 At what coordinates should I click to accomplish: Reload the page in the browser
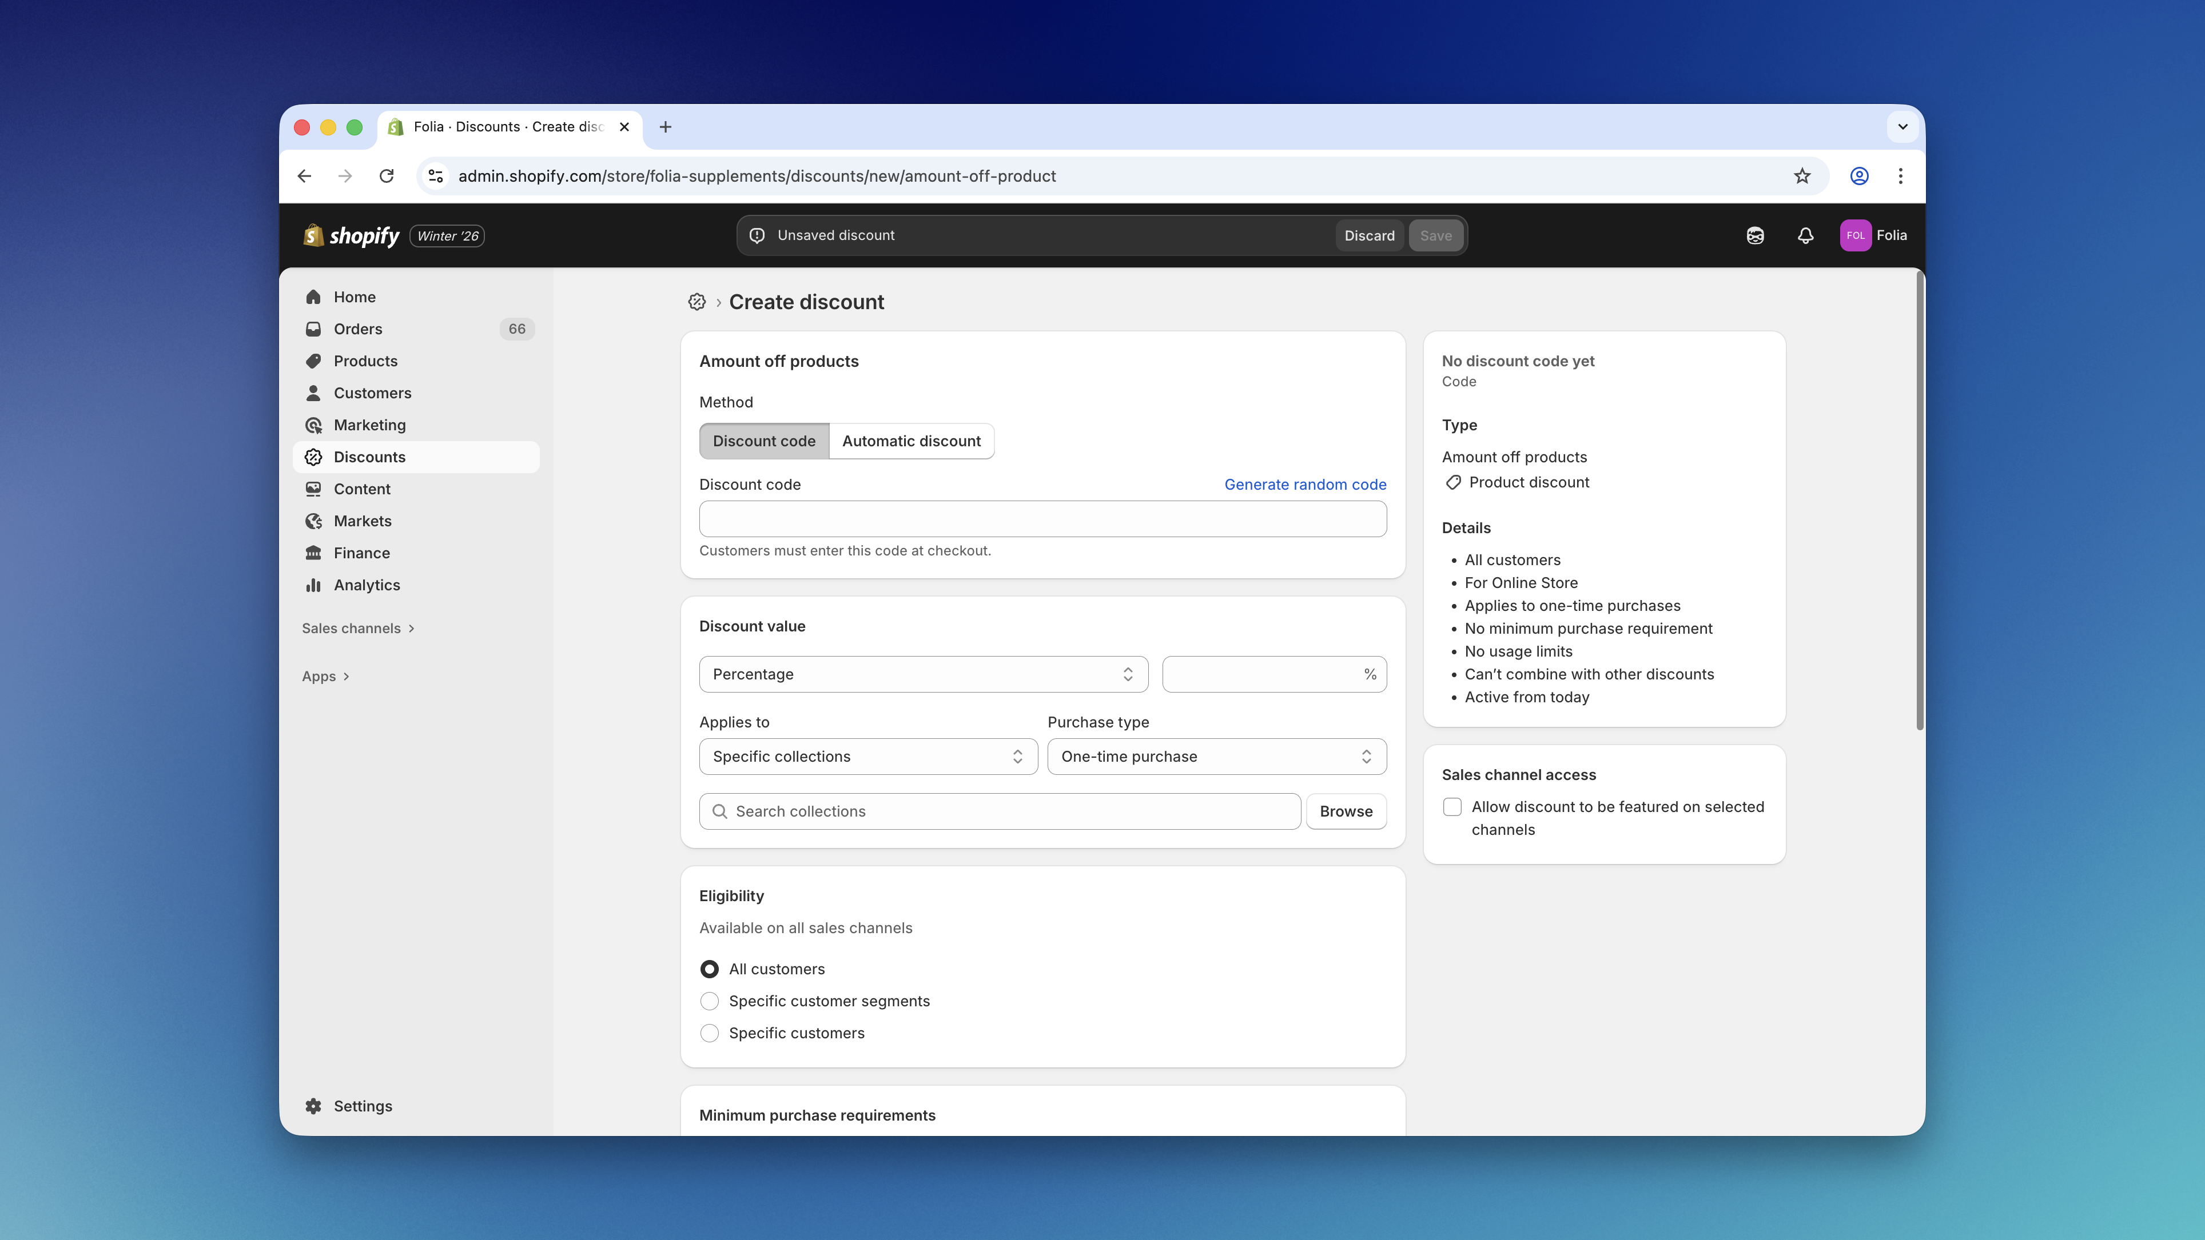pos(386,176)
